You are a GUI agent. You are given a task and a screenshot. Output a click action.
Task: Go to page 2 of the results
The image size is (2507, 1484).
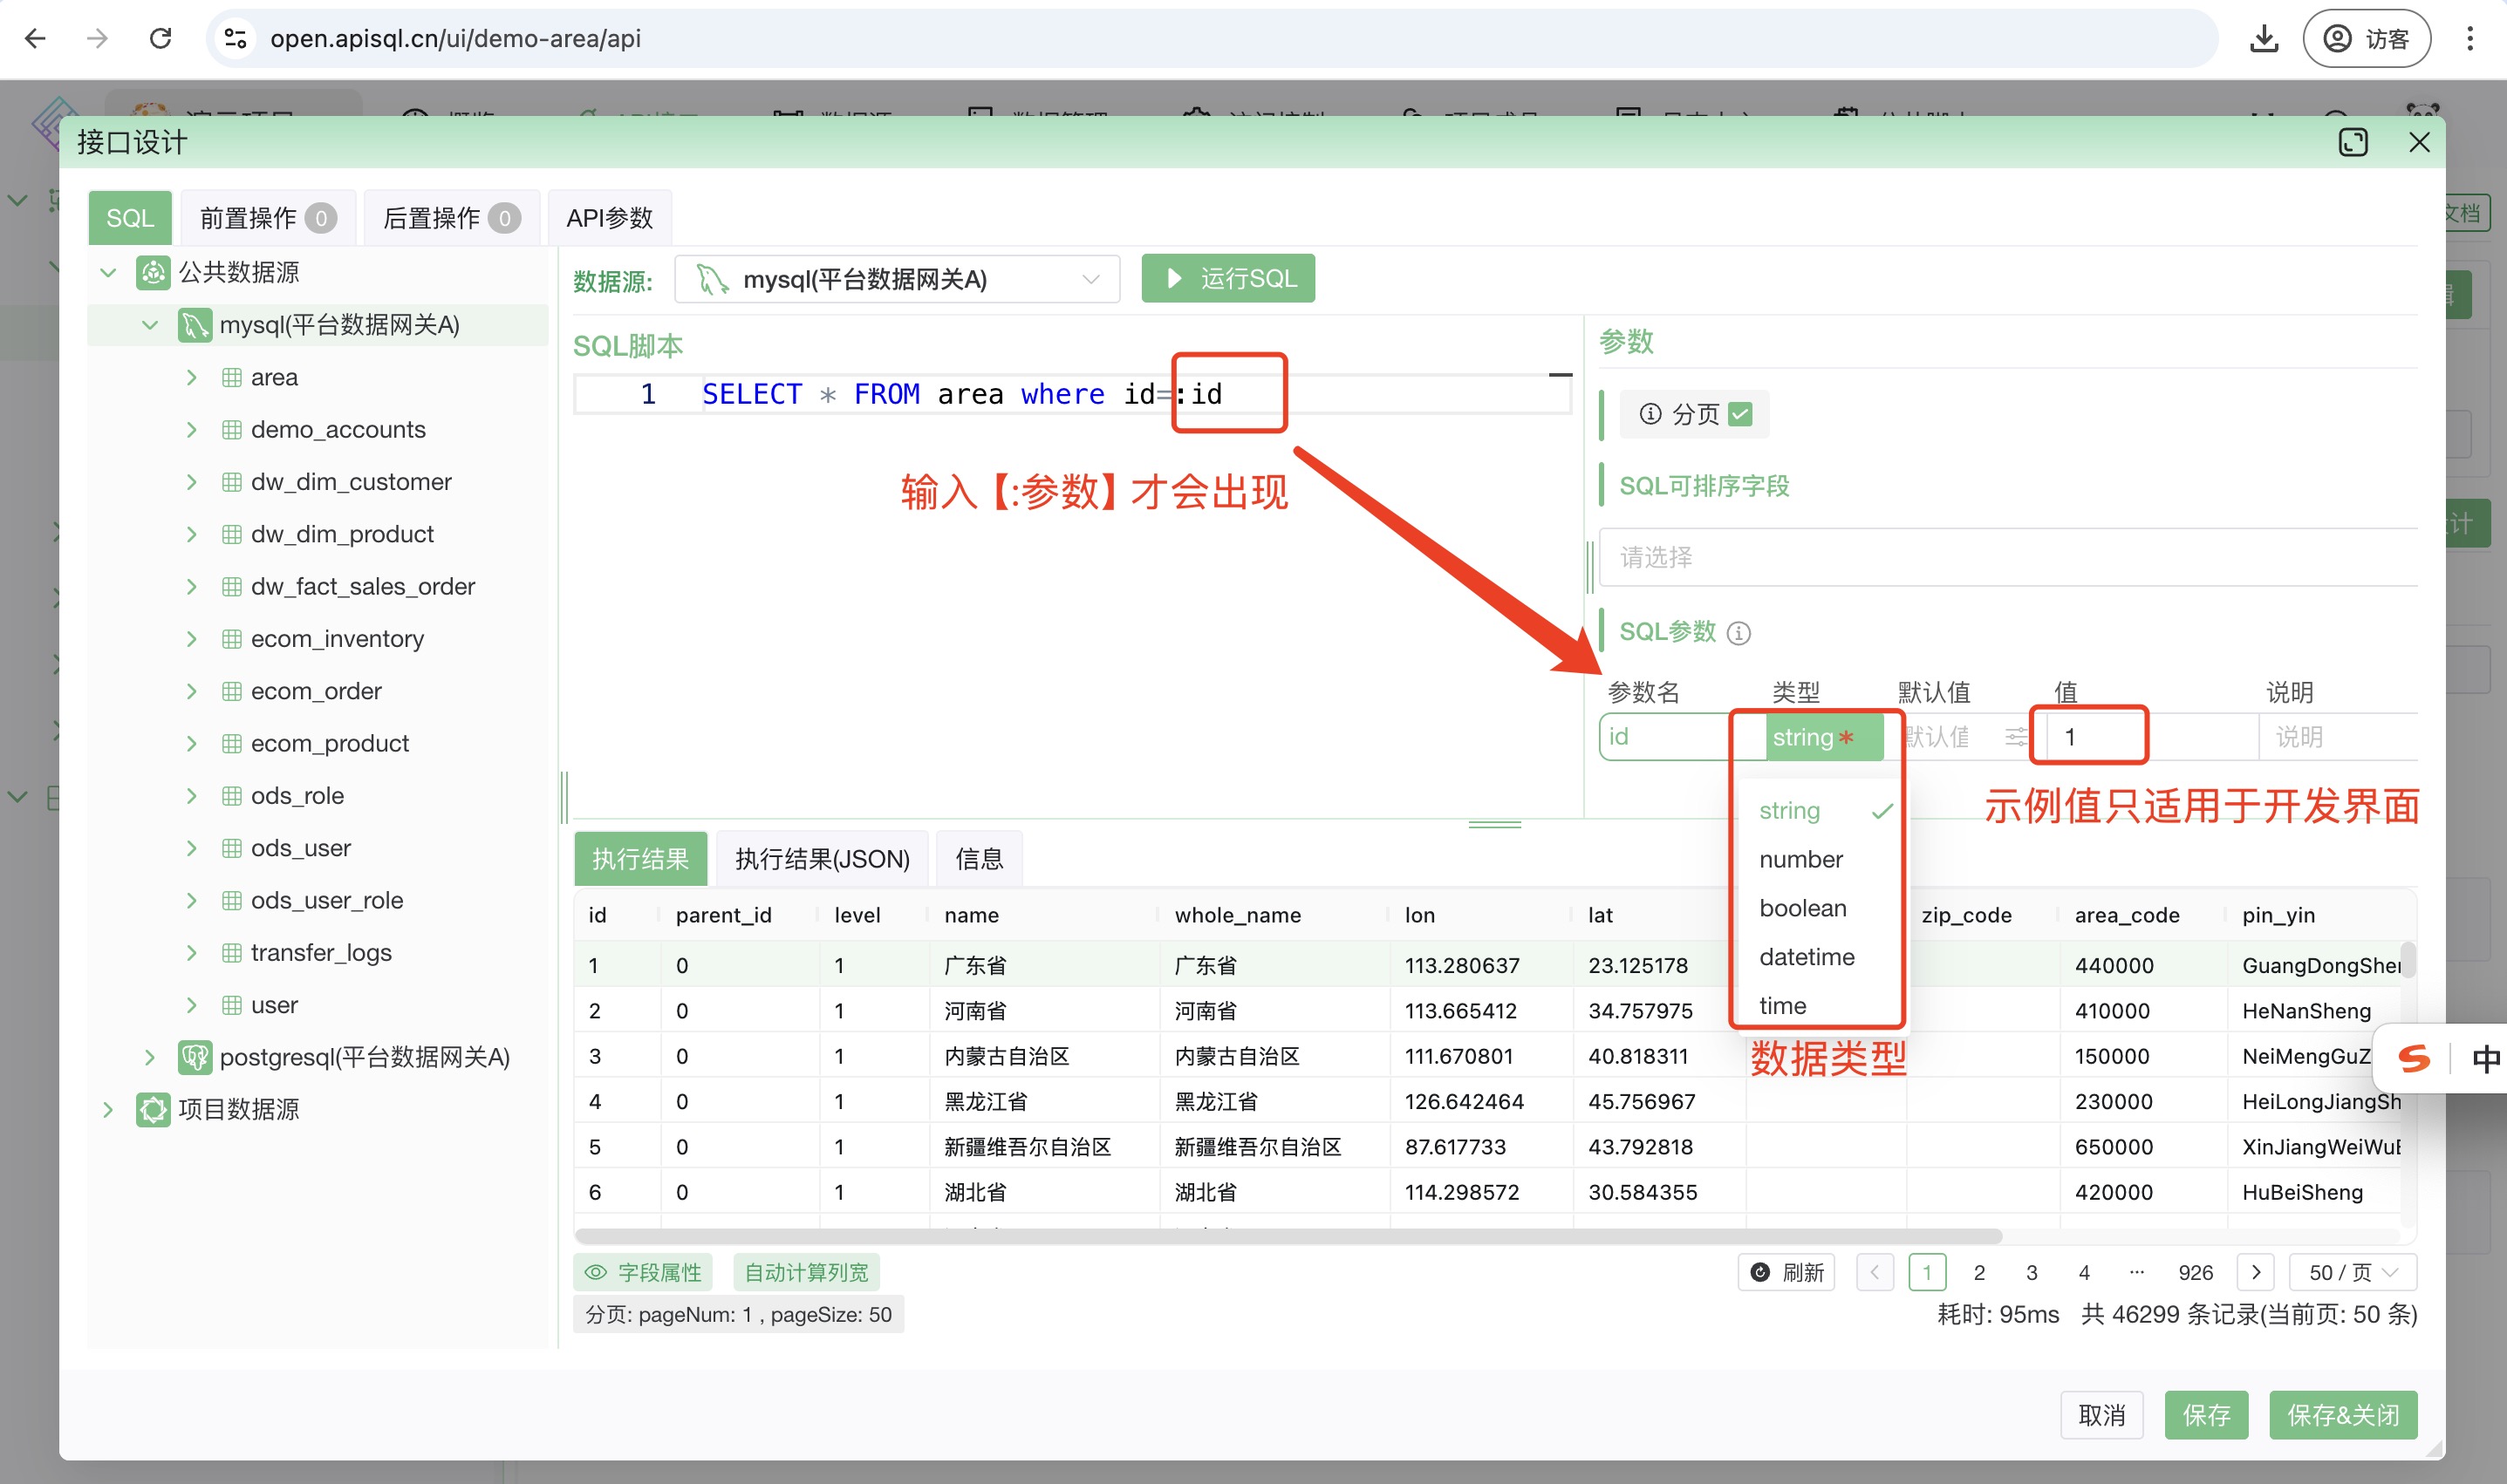[1980, 1272]
